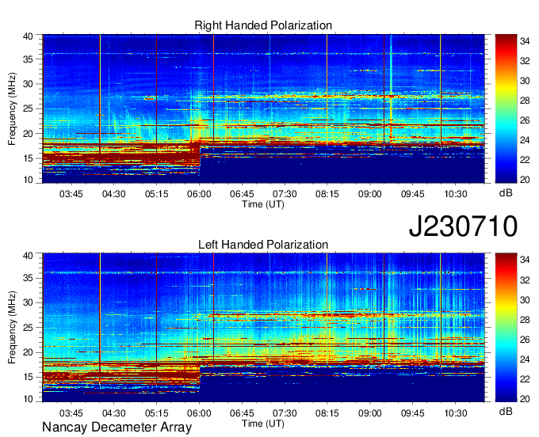The width and height of the screenshot is (539, 437).
Task: Click the 06:00 time tick on Left Handed plot
Action: coord(199,413)
